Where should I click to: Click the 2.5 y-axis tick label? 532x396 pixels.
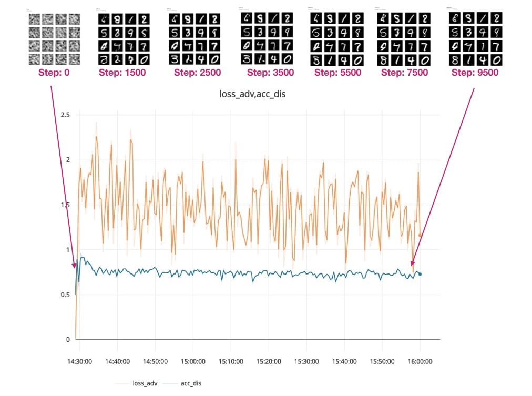(x=65, y=115)
